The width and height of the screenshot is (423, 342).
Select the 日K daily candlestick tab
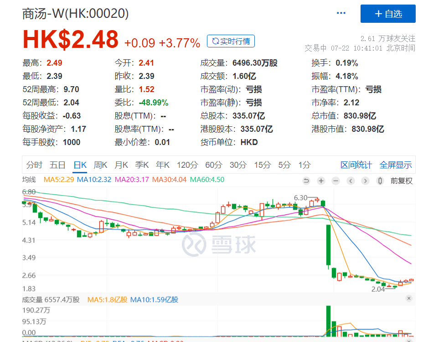coord(80,165)
